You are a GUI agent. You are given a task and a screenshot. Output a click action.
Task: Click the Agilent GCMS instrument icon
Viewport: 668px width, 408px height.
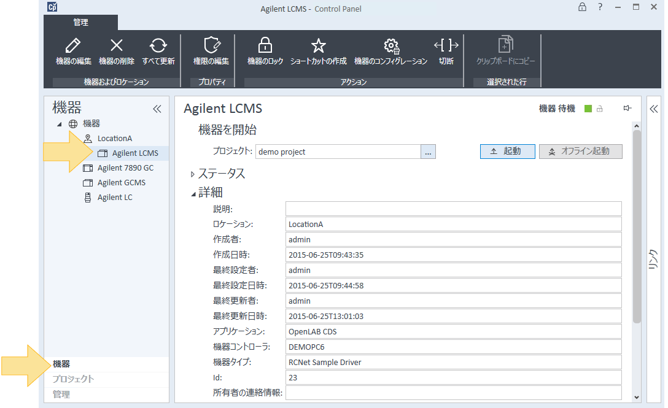coord(88,183)
